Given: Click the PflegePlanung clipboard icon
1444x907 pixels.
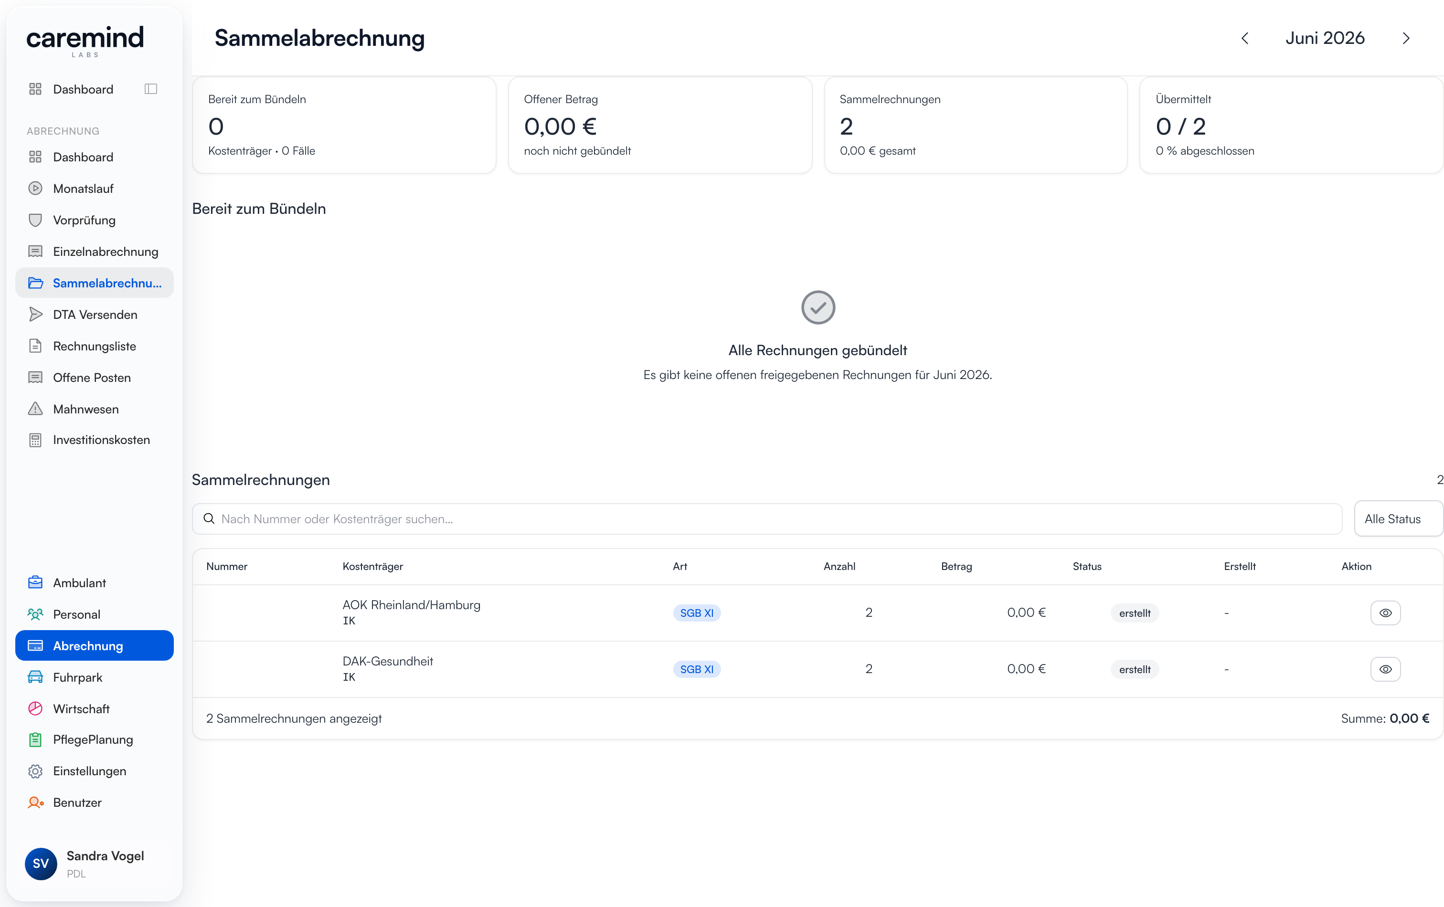Looking at the screenshot, I should coord(35,740).
